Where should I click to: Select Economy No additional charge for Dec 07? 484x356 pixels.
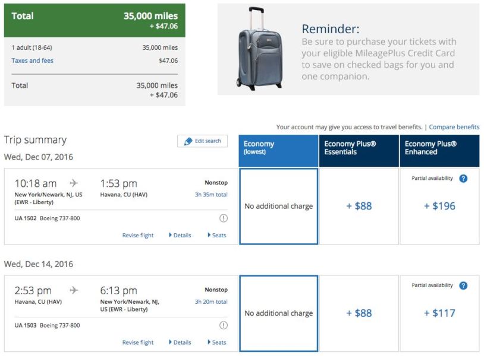(x=278, y=206)
